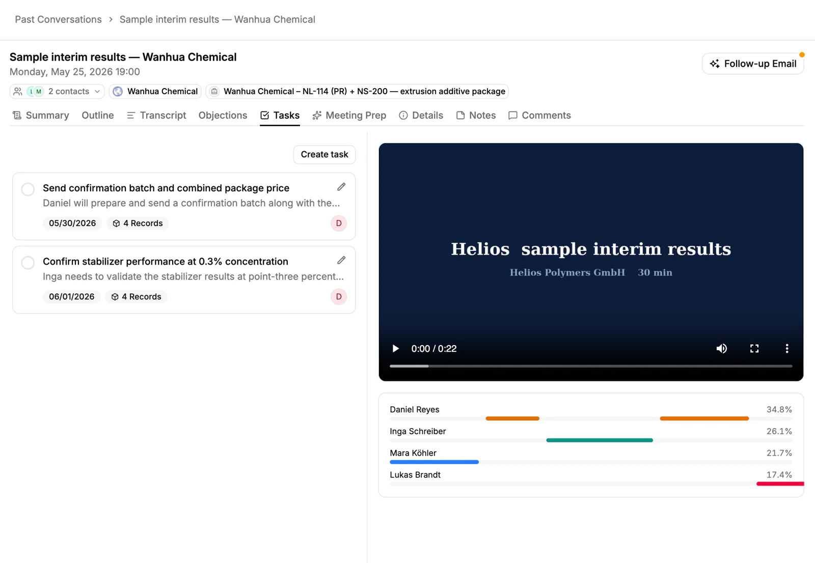
Task: Open the Send confirmation batch task title
Action: click(x=166, y=188)
